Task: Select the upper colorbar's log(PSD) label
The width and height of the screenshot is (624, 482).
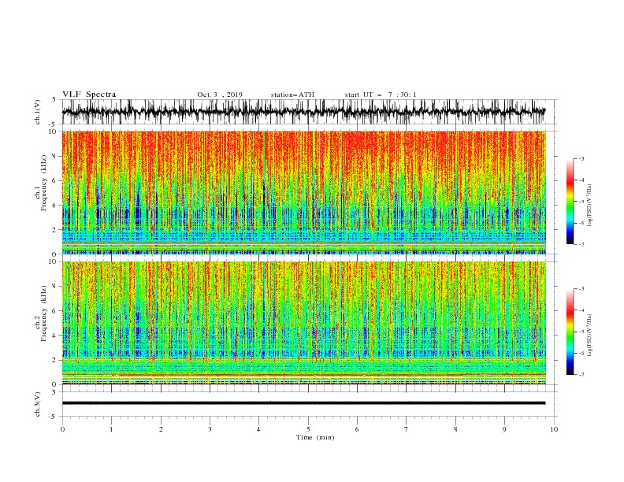Action: point(590,206)
